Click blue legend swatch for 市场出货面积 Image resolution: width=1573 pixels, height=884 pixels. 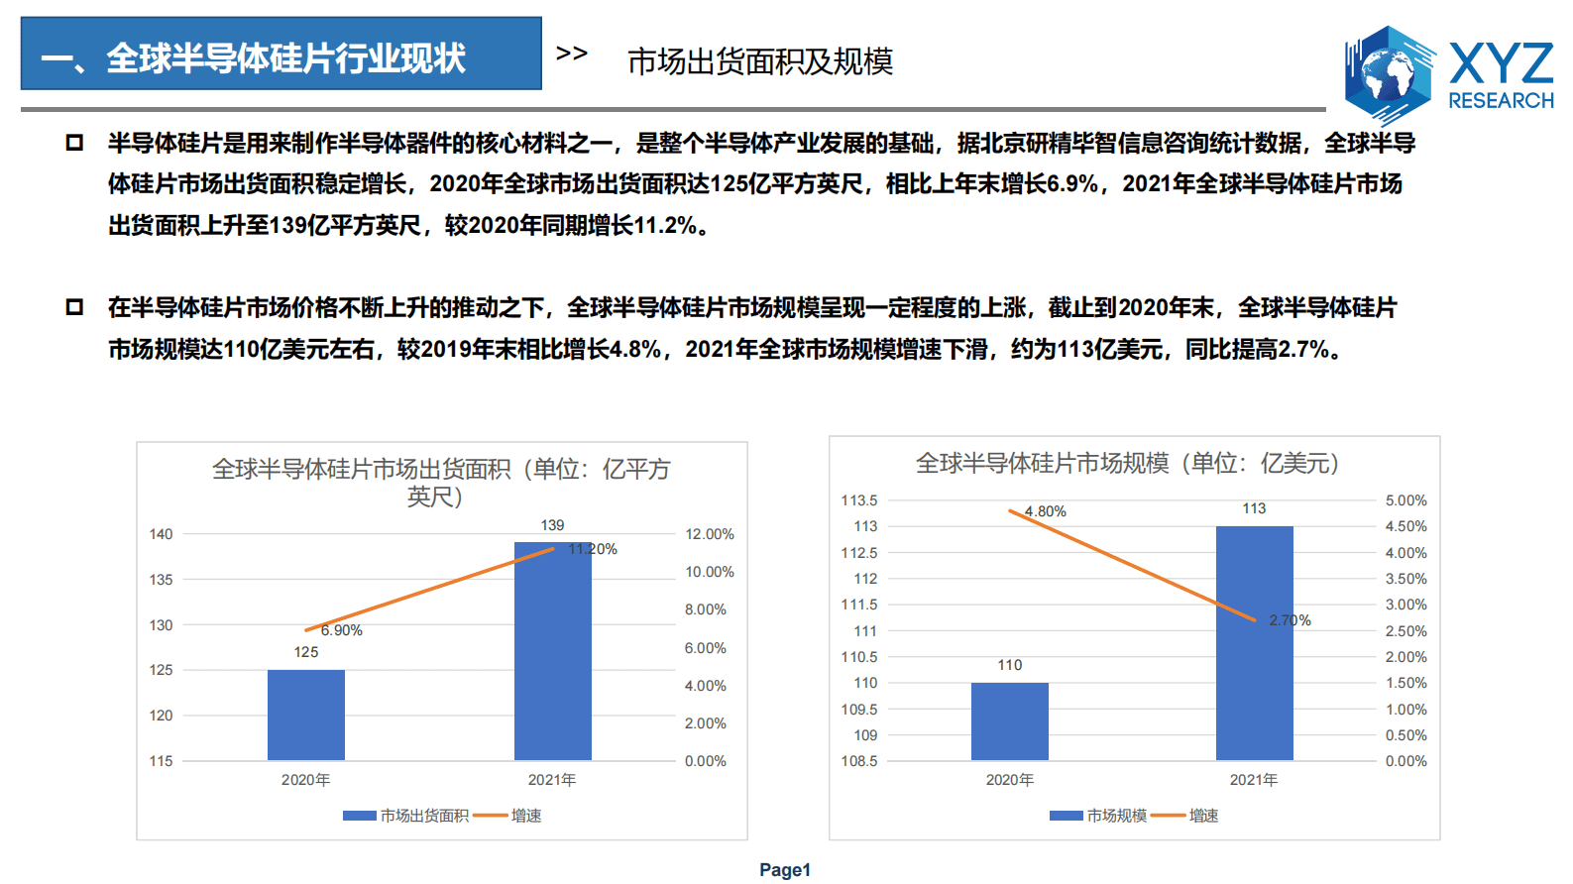360,816
